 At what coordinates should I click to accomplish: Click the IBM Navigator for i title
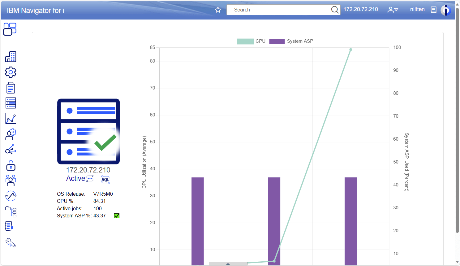(36, 11)
